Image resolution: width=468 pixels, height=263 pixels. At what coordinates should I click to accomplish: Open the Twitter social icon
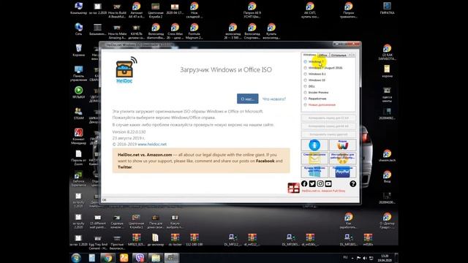(312, 183)
